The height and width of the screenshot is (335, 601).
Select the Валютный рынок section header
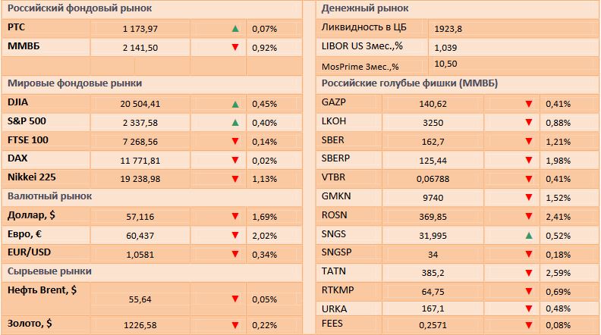coord(49,196)
